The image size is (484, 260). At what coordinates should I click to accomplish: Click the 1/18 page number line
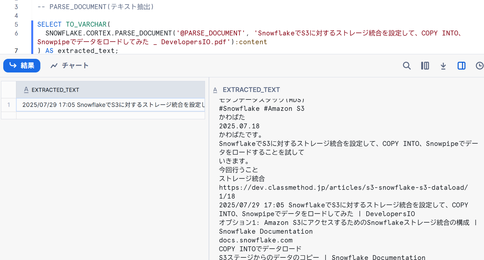(227, 196)
